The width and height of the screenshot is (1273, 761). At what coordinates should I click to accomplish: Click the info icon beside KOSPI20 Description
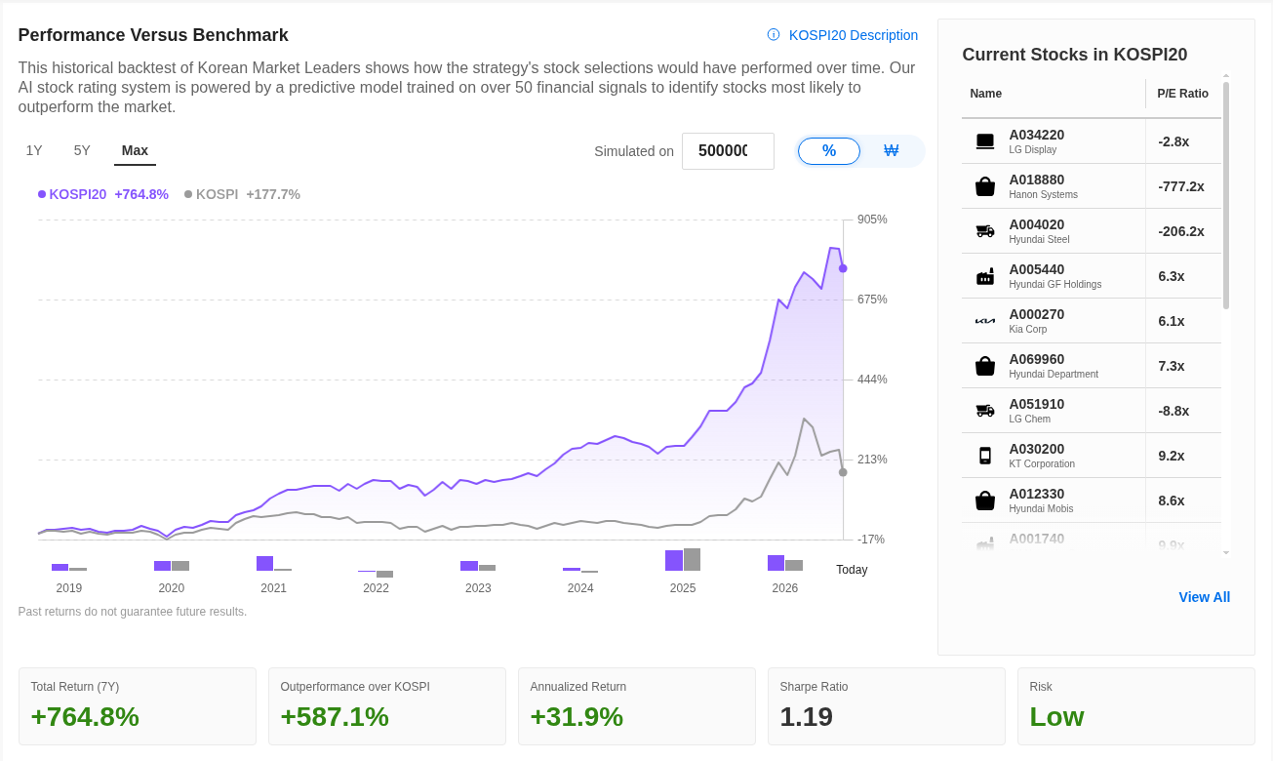click(x=774, y=35)
